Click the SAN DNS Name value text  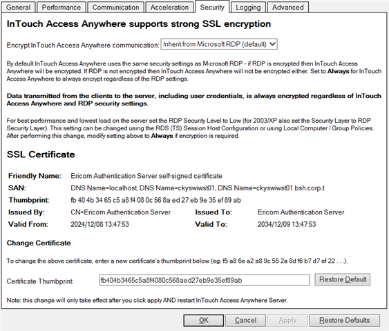(198, 188)
